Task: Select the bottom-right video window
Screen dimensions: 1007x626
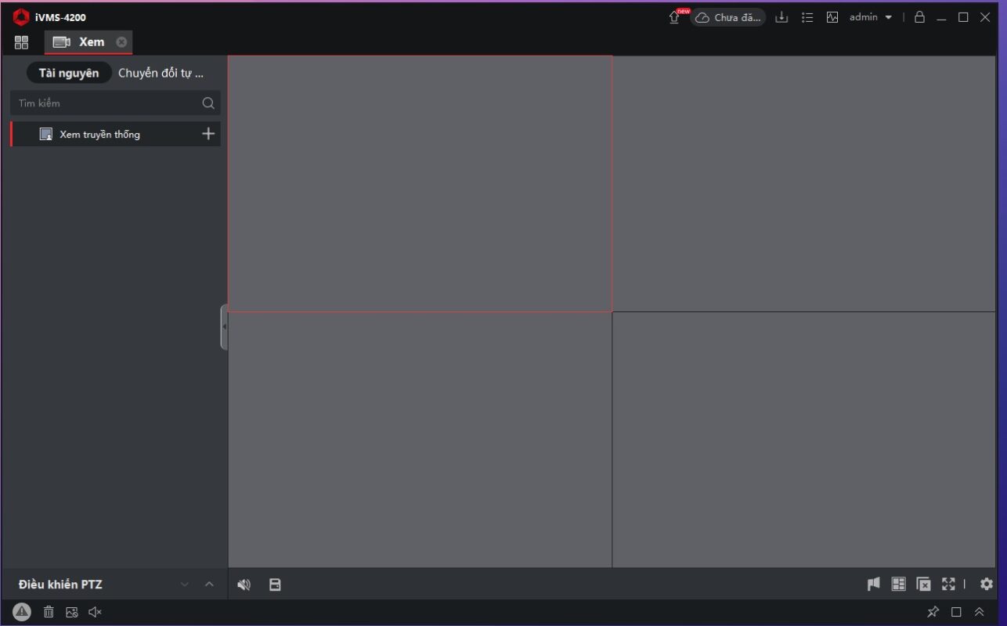Action: click(804, 440)
